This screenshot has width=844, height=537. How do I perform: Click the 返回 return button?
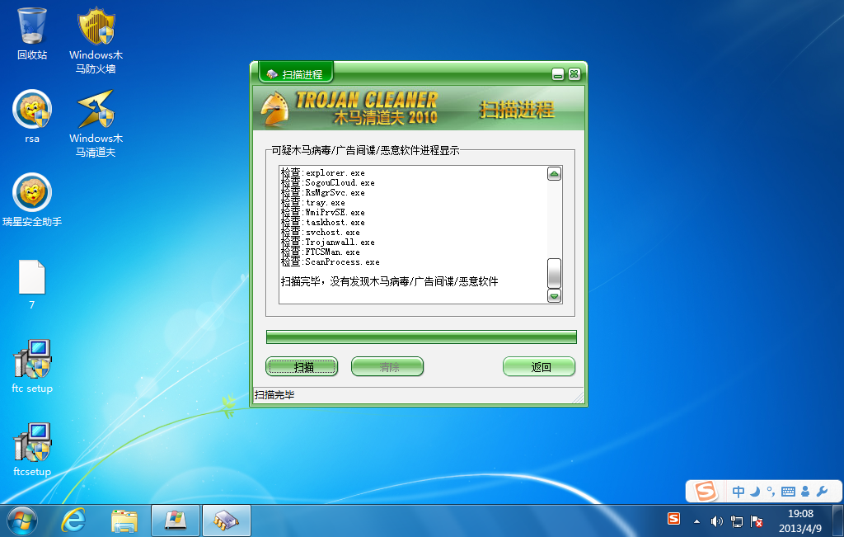[x=539, y=367]
